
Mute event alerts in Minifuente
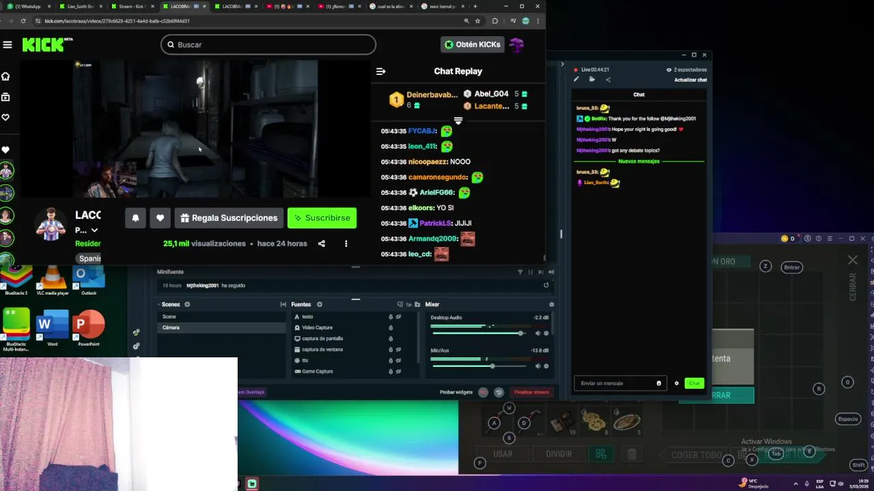(x=551, y=272)
